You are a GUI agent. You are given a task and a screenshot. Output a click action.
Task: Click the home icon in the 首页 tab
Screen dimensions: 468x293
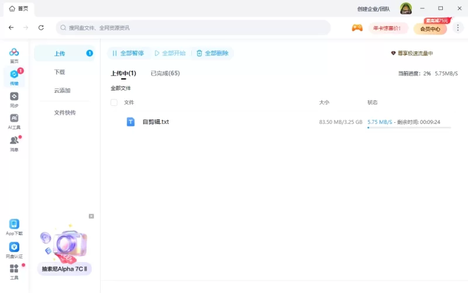pyautogui.click(x=12, y=9)
